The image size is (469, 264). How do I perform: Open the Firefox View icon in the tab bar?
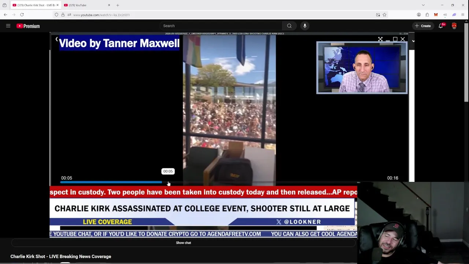4,5
